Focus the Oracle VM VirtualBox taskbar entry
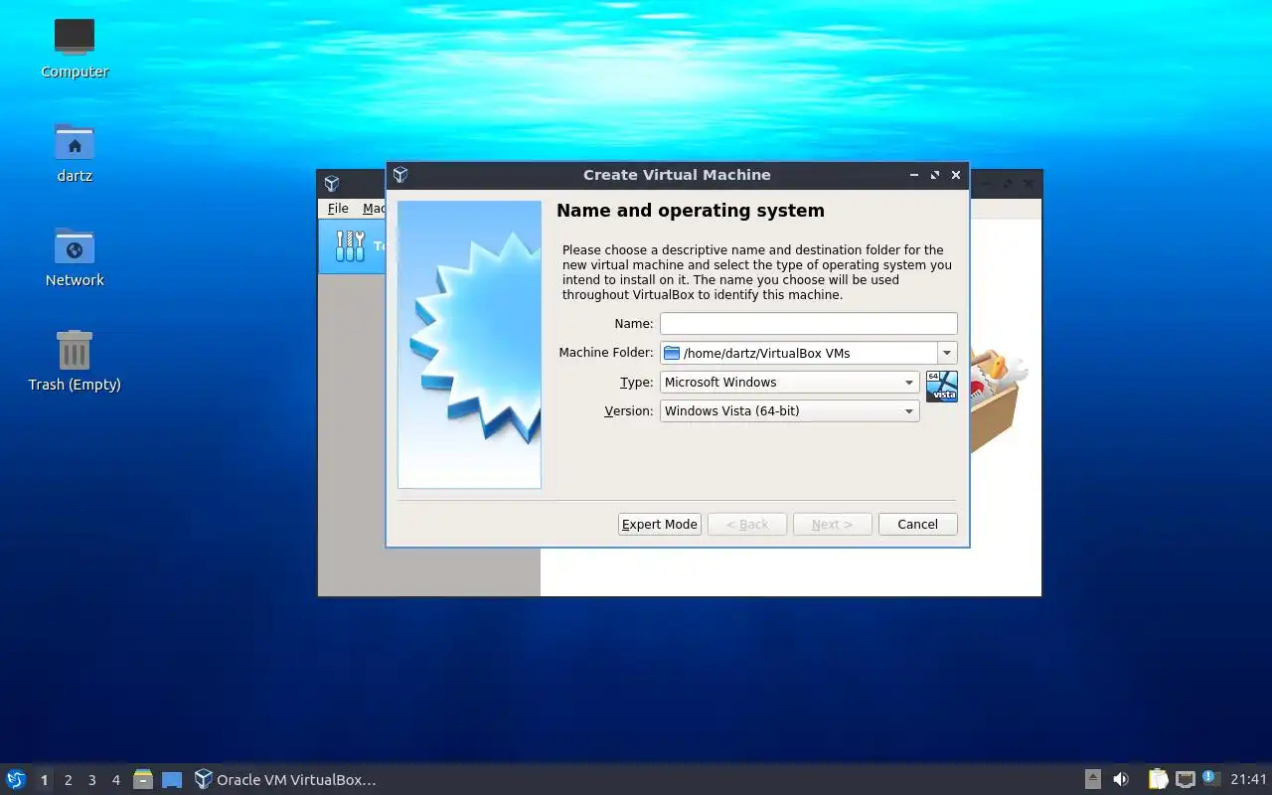 [x=286, y=780]
